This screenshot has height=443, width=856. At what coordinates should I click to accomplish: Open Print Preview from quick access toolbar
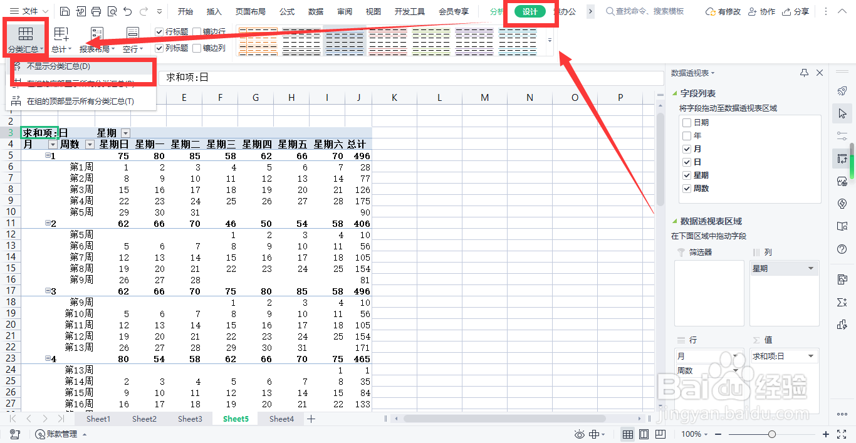coord(112,11)
